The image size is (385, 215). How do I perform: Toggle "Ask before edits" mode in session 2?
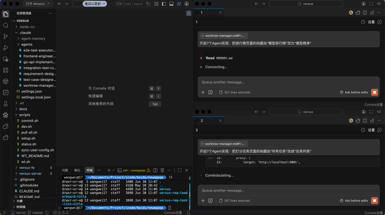point(354,200)
